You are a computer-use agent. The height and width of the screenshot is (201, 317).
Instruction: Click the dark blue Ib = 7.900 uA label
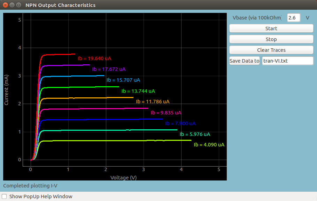tap(180, 123)
